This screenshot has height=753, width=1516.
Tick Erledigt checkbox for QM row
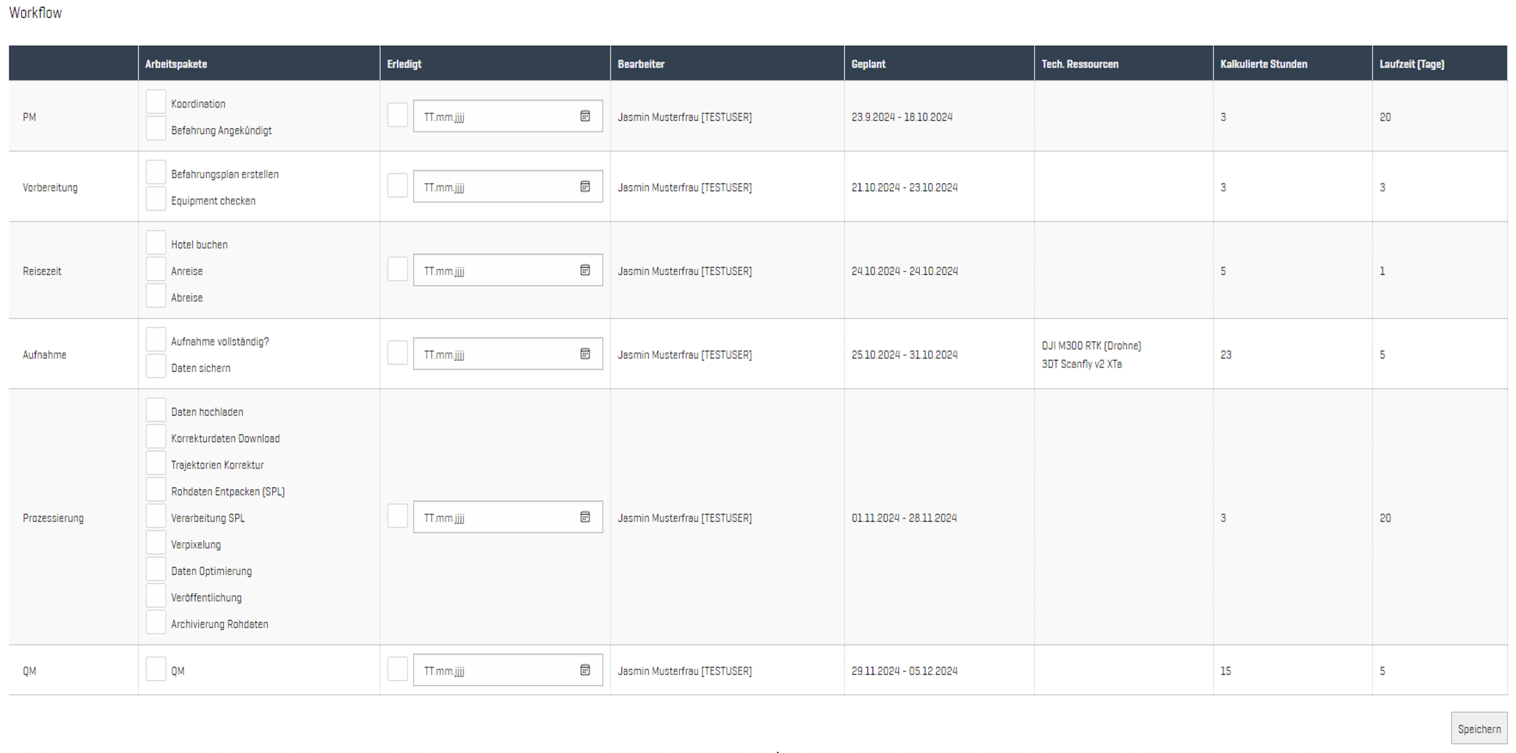(398, 670)
